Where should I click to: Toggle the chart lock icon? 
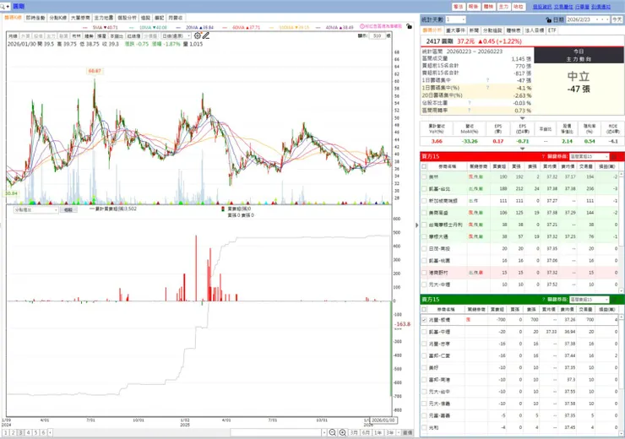tap(409, 26)
